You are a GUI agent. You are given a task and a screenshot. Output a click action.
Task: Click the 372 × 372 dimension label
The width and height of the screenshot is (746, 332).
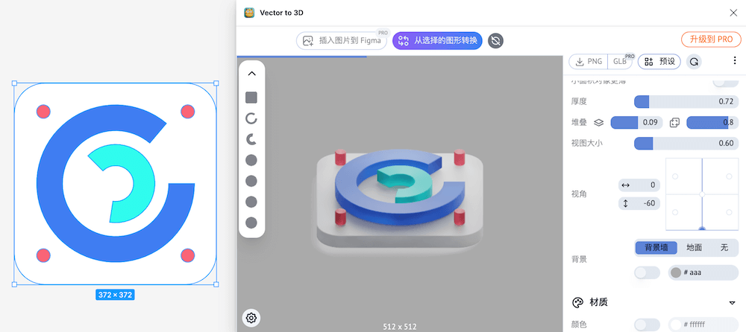(x=115, y=295)
